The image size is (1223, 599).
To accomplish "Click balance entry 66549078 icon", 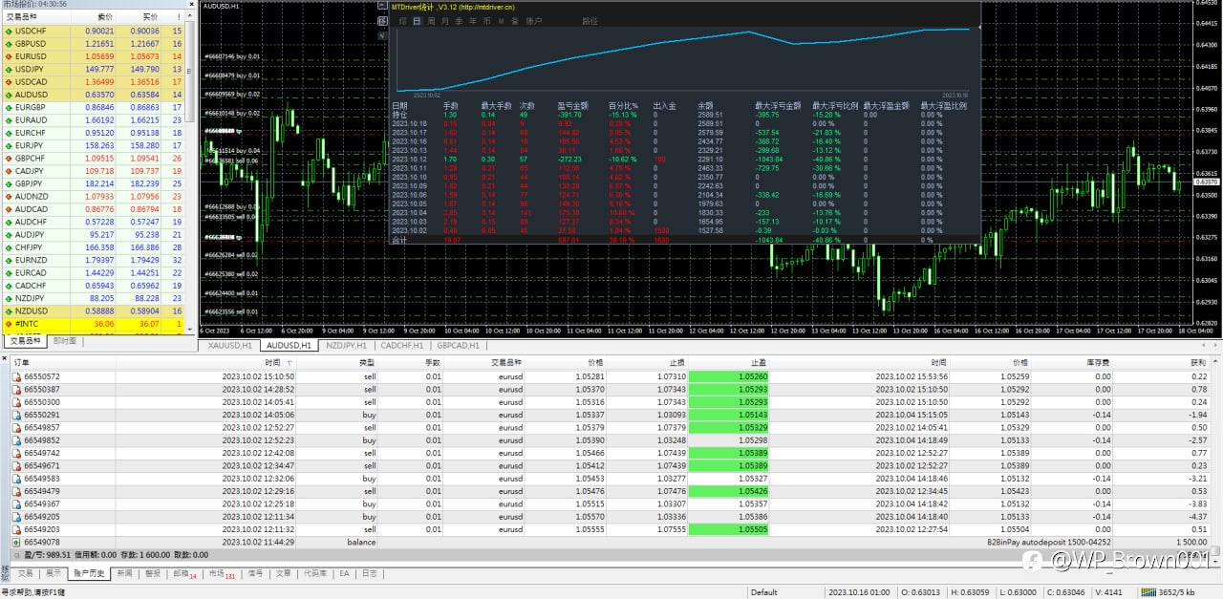I will click(x=16, y=542).
